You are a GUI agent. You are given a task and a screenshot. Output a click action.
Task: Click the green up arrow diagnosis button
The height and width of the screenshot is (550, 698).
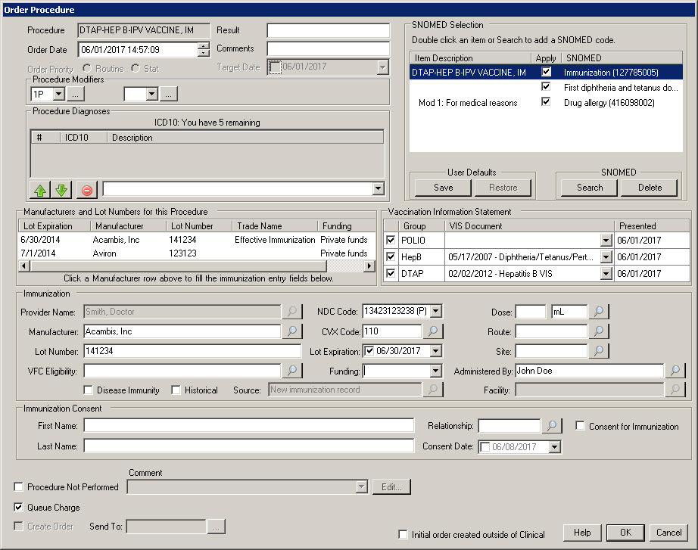pos(39,189)
